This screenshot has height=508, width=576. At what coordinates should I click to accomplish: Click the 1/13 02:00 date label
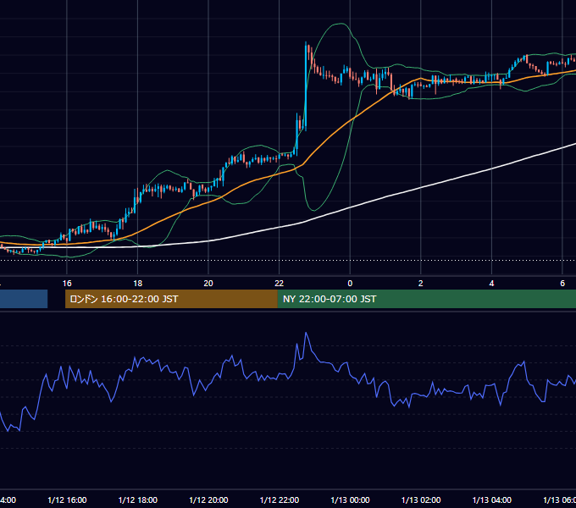tap(421, 500)
